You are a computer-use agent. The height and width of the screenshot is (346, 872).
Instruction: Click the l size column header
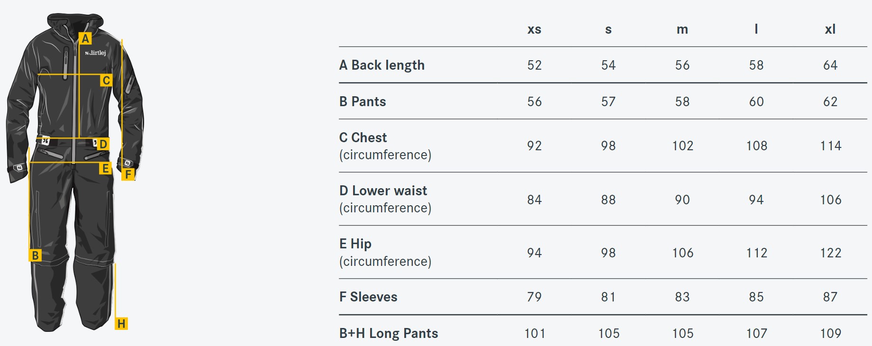click(756, 29)
